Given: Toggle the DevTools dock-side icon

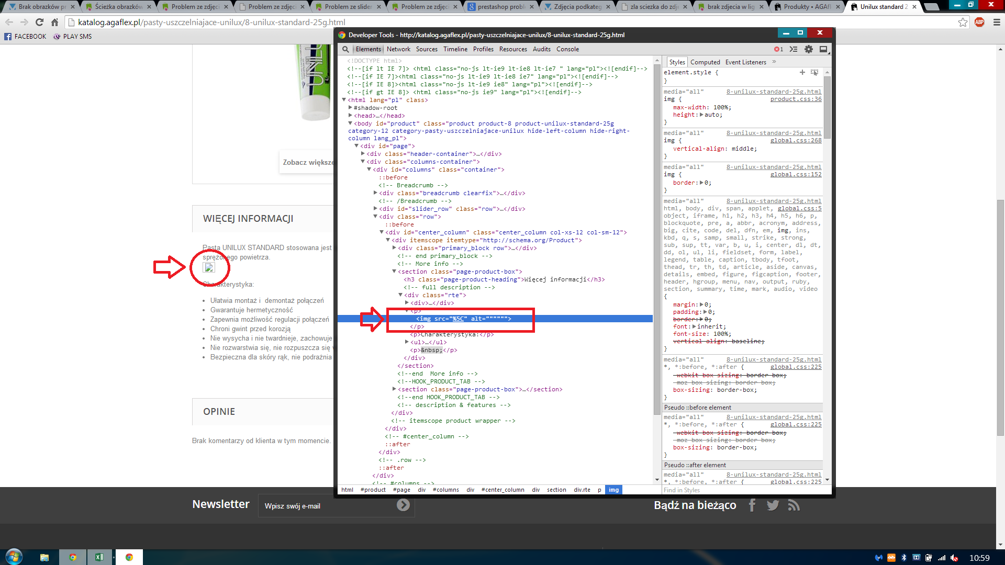Looking at the screenshot, I should click(823, 49).
